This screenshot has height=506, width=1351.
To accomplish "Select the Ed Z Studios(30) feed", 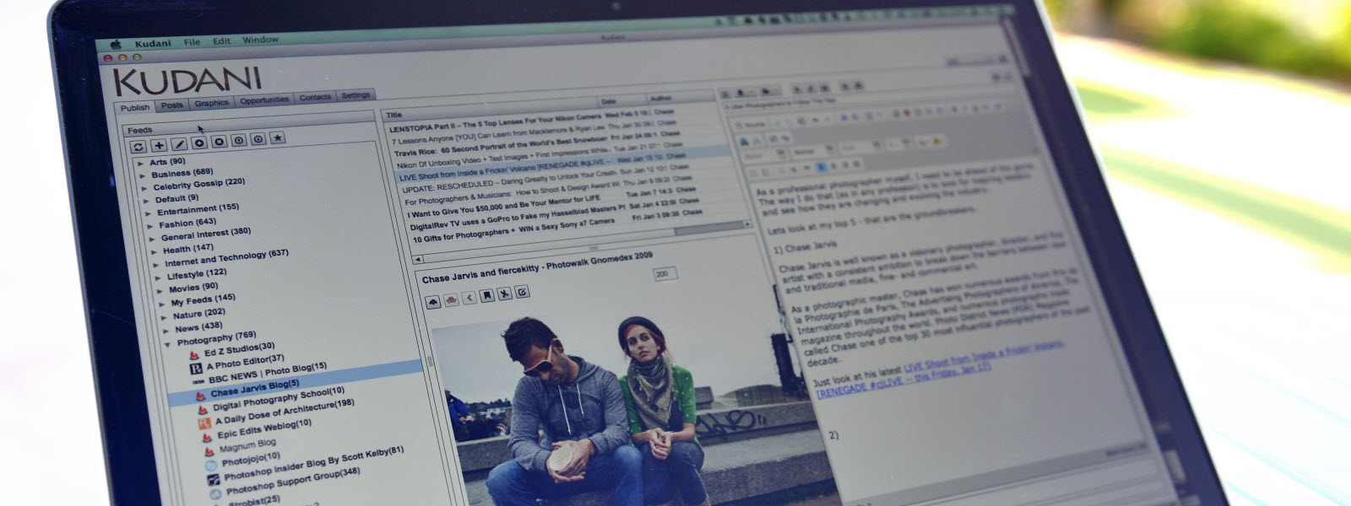I will [239, 349].
